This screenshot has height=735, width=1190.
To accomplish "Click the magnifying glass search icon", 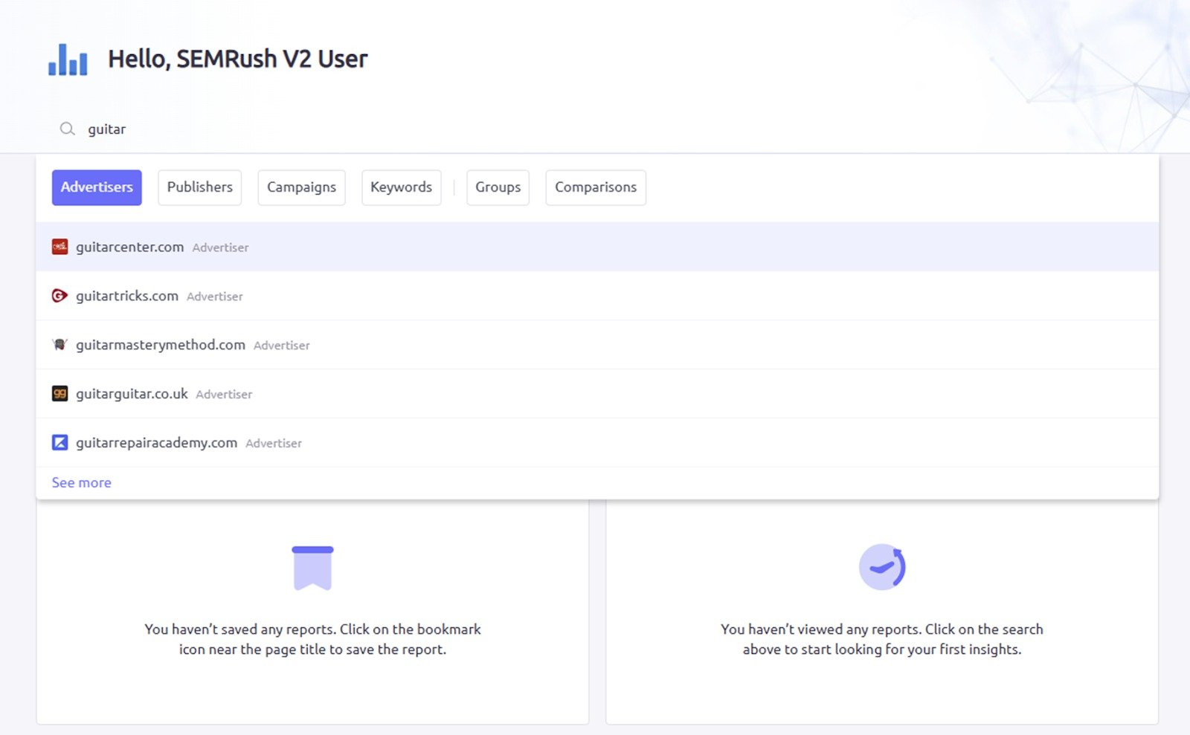I will (67, 129).
